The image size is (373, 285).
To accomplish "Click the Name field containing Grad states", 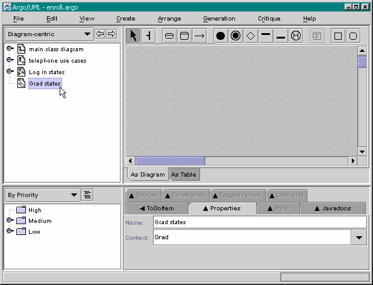I will coord(260,222).
